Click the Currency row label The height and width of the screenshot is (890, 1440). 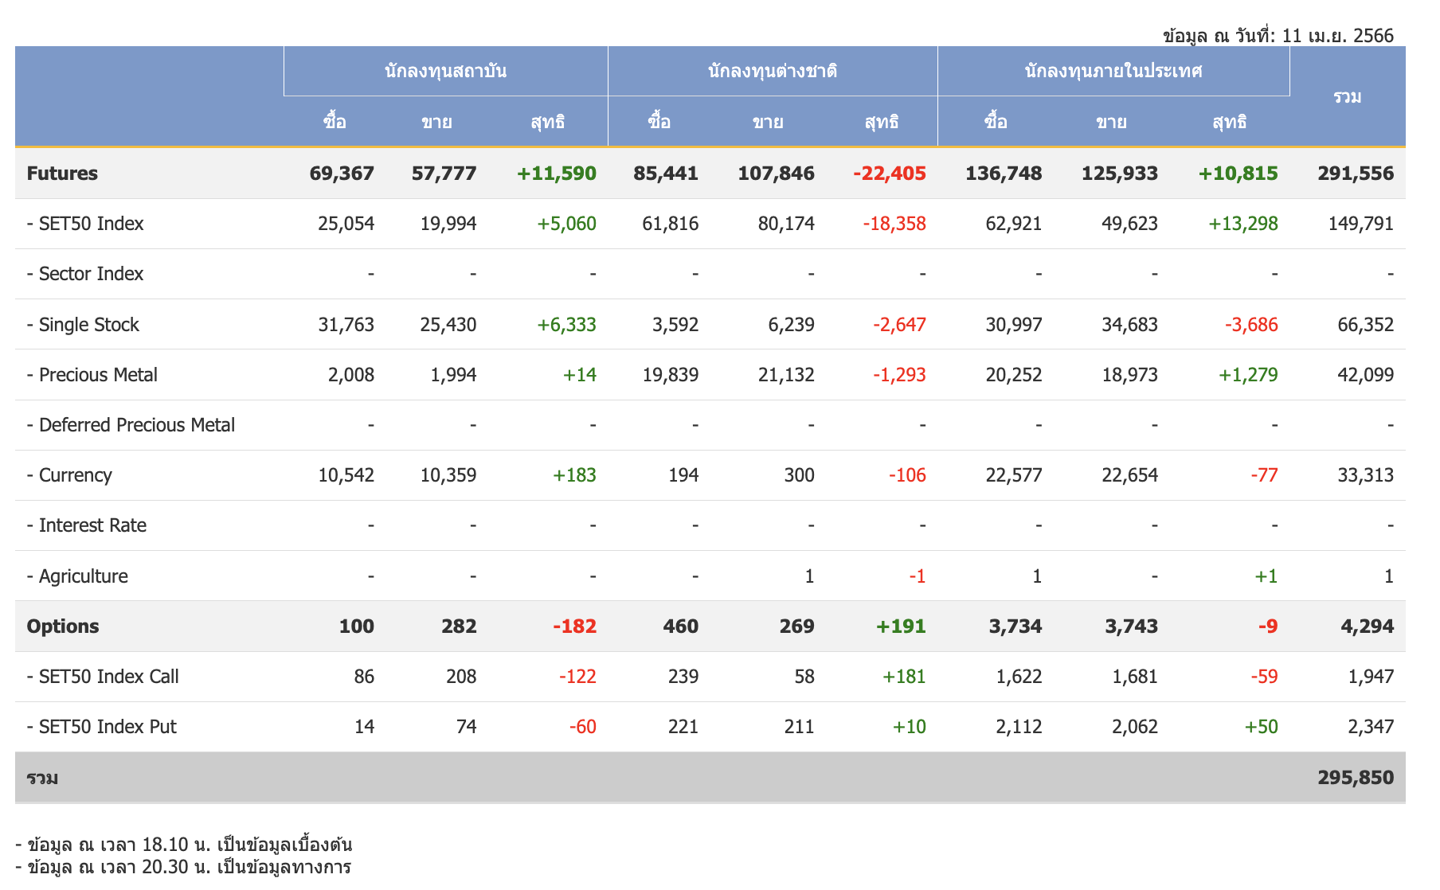(x=69, y=475)
